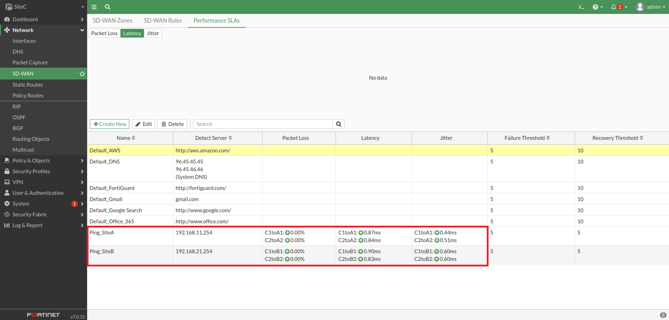Click the Log & Report chart icon
Screen dimensions: 669x320
point(7,225)
